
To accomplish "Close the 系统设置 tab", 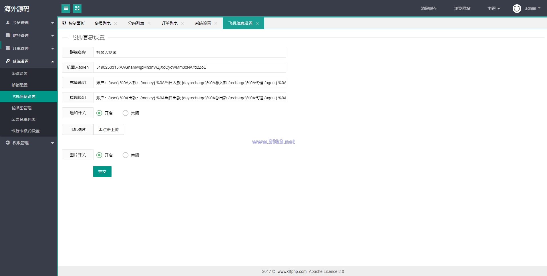I will pos(216,23).
